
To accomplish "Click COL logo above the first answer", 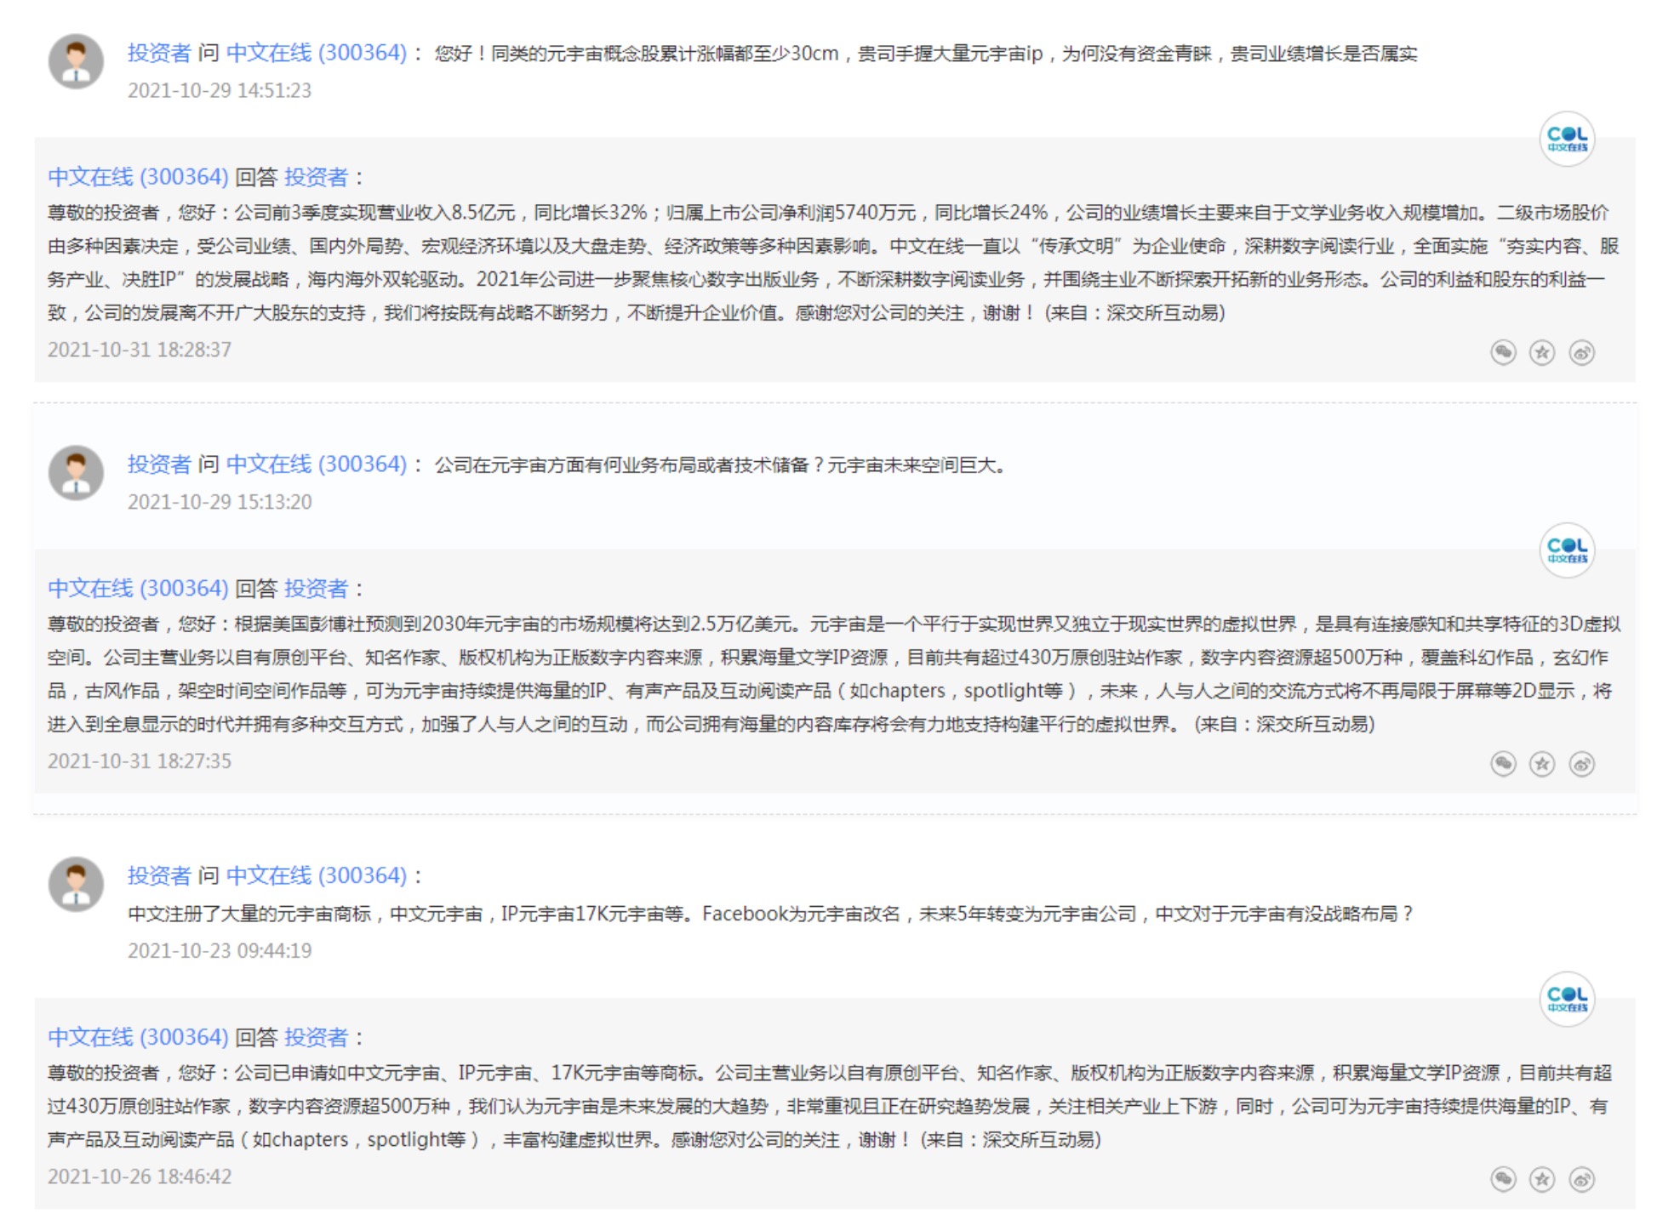I will [1567, 139].
